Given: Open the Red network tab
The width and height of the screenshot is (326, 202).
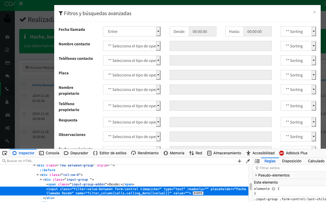Looking at the screenshot, I should tap(196, 153).
